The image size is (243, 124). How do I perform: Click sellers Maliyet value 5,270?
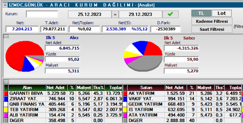click(x=181, y=71)
